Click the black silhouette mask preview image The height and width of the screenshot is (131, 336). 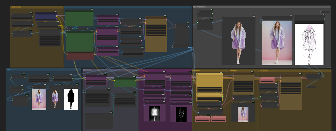[x=71, y=99]
